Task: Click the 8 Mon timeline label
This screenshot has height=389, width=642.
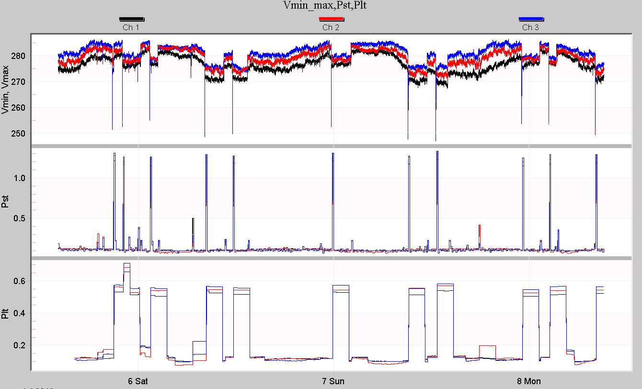Action: 529,381
